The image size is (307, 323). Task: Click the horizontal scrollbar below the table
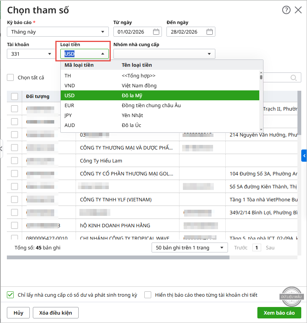tap(118, 257)
